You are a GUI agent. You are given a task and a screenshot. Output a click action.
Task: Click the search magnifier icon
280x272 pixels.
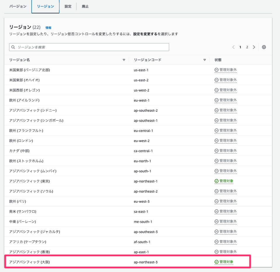[13, 47]
